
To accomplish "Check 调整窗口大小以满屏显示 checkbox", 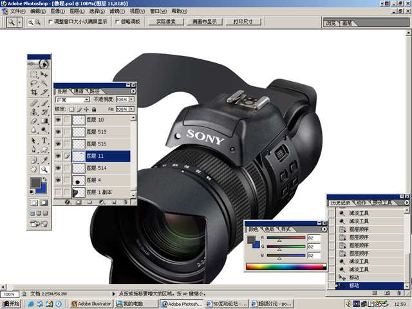I will (50, 22).
